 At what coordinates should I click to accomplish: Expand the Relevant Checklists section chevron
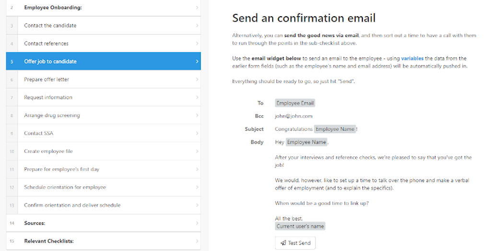tap(197, 241)
